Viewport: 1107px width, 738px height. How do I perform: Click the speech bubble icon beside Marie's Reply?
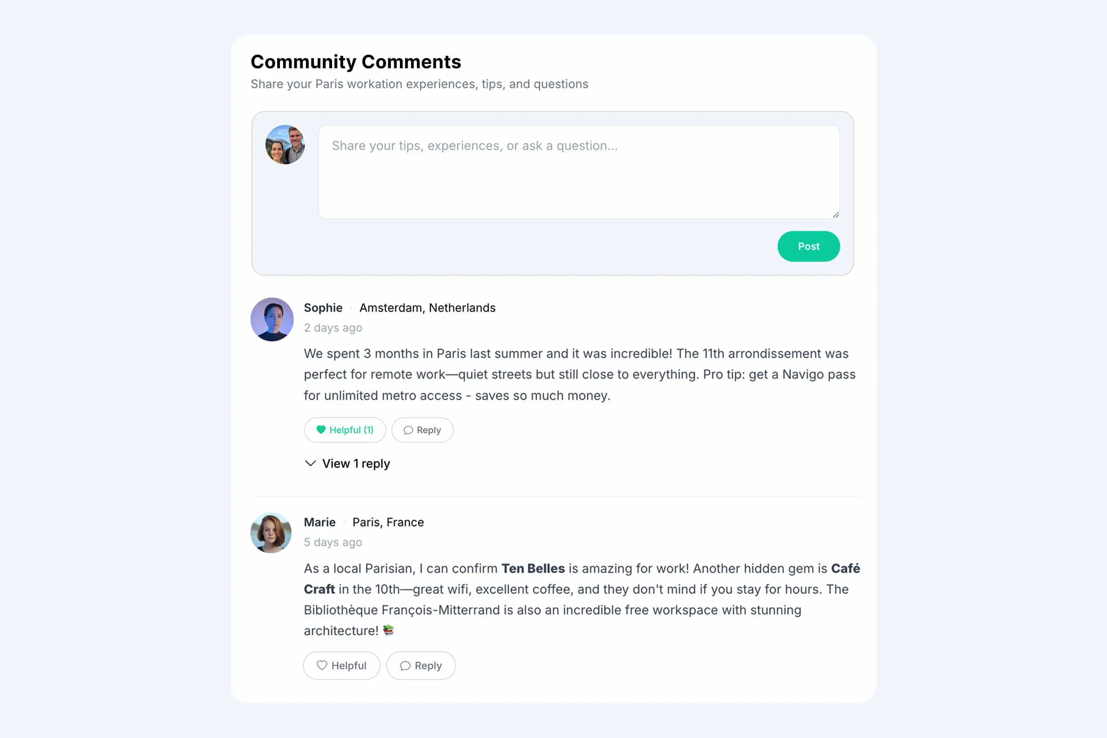tap(406, 666)
